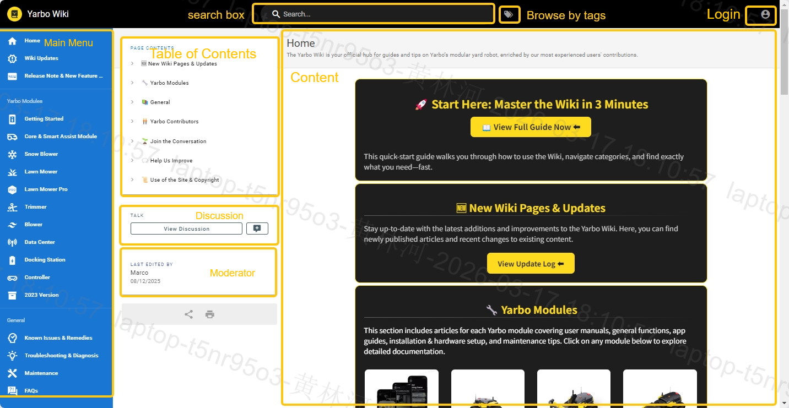Select Lawn Mower Pro menu item

pos(46,189)
